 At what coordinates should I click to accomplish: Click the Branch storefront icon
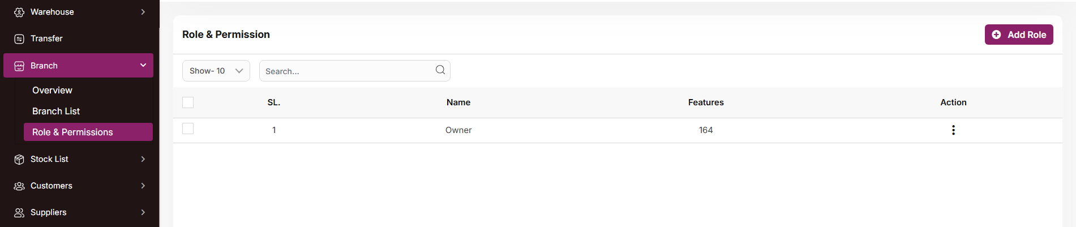coord(19,66)
